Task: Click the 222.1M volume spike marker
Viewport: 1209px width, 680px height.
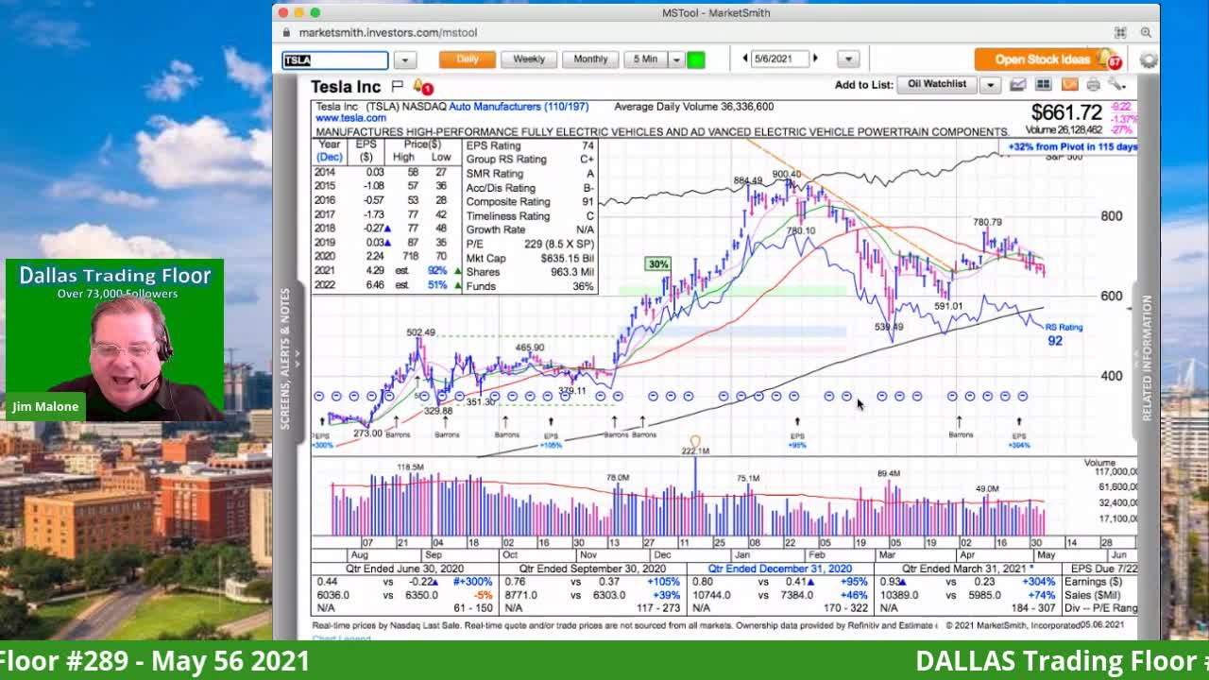Action: (694, 450)
